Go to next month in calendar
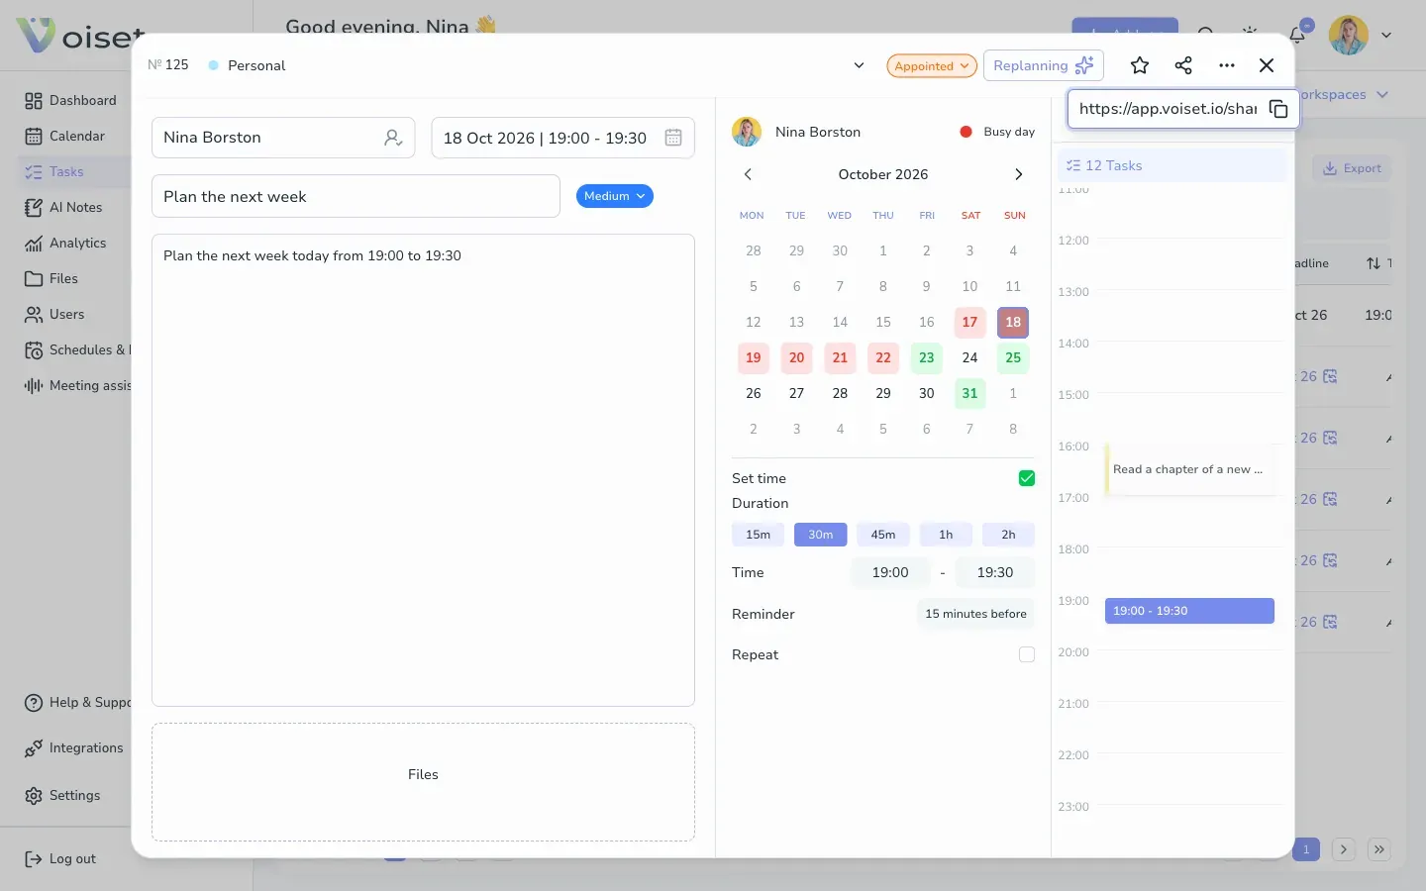1426x891 pixels. coord(1018,174)
